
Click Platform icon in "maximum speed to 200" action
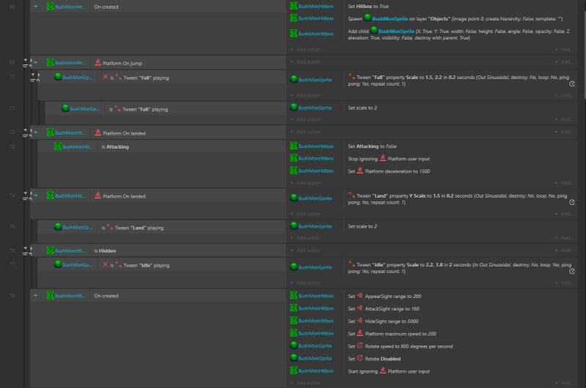tap(360, 333)
